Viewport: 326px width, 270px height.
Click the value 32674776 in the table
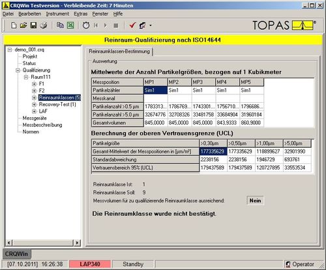click(x=156, y=115)
